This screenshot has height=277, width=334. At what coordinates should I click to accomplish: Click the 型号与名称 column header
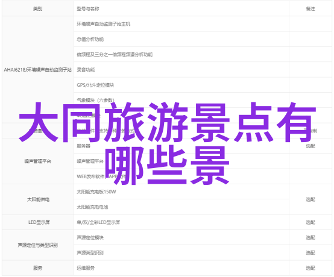tap(181, 8)
